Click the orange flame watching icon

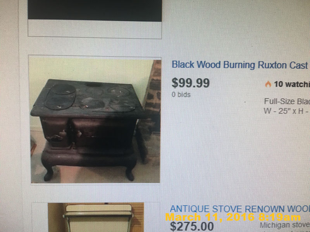tap(268, 84)
